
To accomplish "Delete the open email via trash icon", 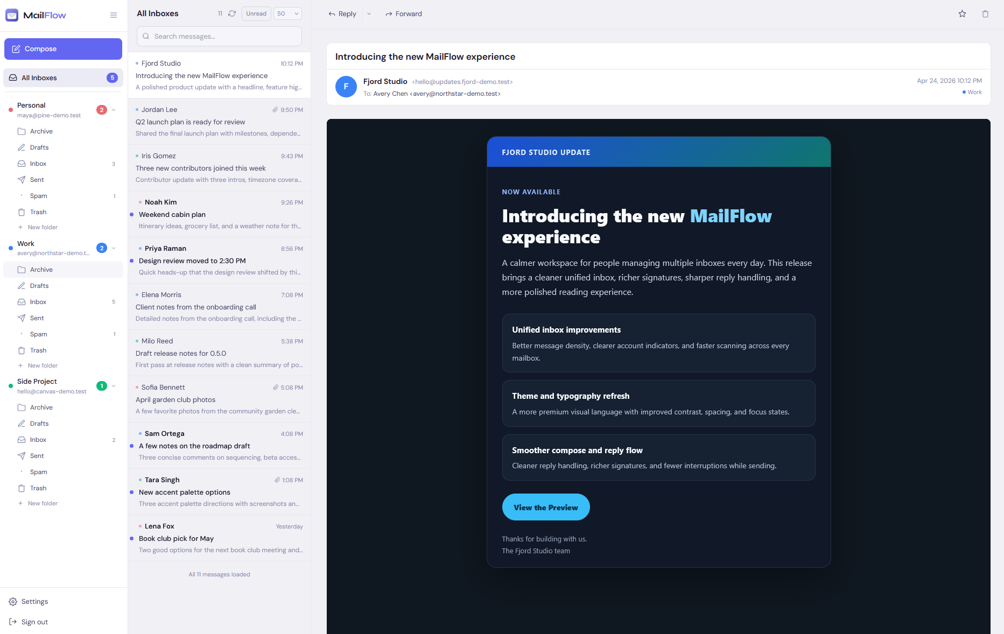I will tap(985, 14).
